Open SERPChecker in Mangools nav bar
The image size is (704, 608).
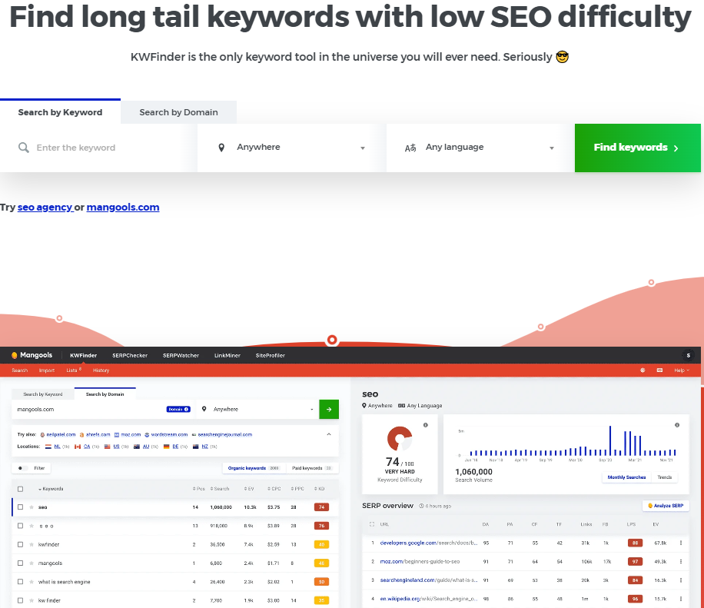(x=130, y=355)
